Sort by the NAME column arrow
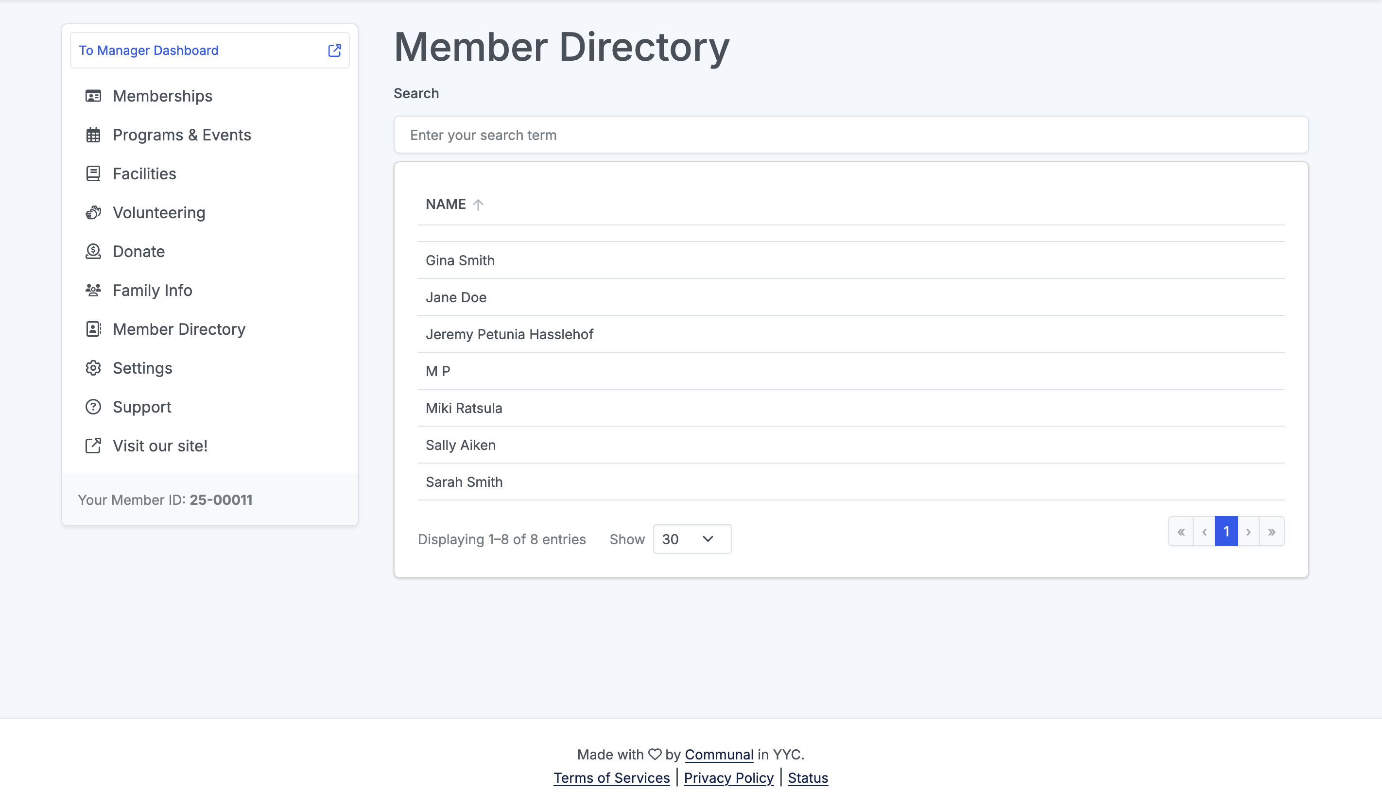Screen dimensions: 1382x792 (x=478, y=205)
